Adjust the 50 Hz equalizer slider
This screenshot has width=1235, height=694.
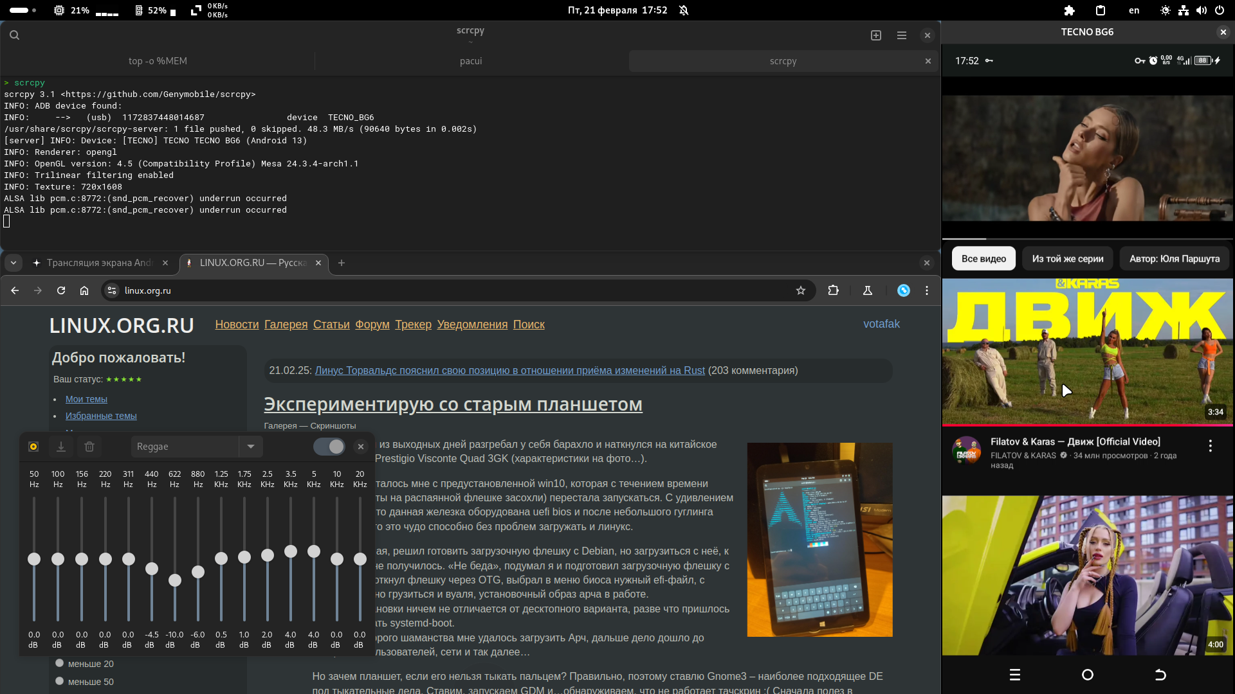point(34,559)
